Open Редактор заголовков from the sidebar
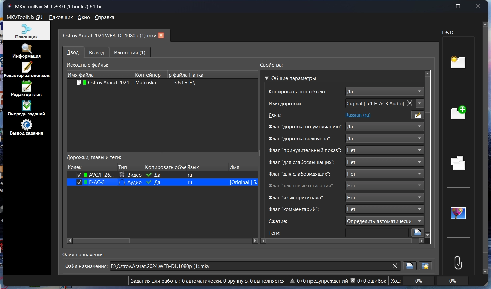Viewport: 491px width, 289px height. tap(27, 70)
